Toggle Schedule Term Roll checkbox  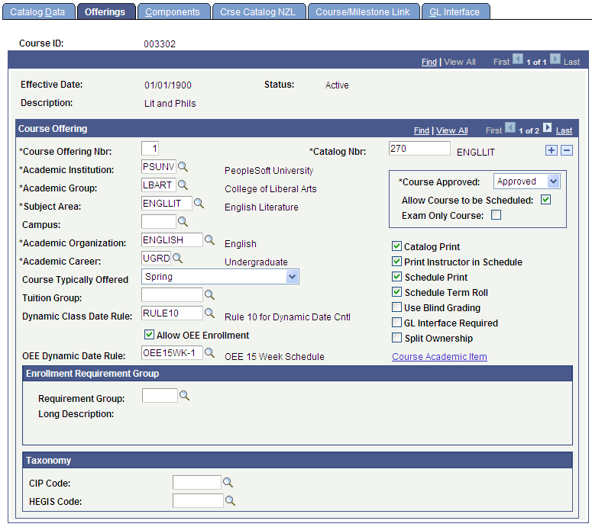[x=396, y=292]
